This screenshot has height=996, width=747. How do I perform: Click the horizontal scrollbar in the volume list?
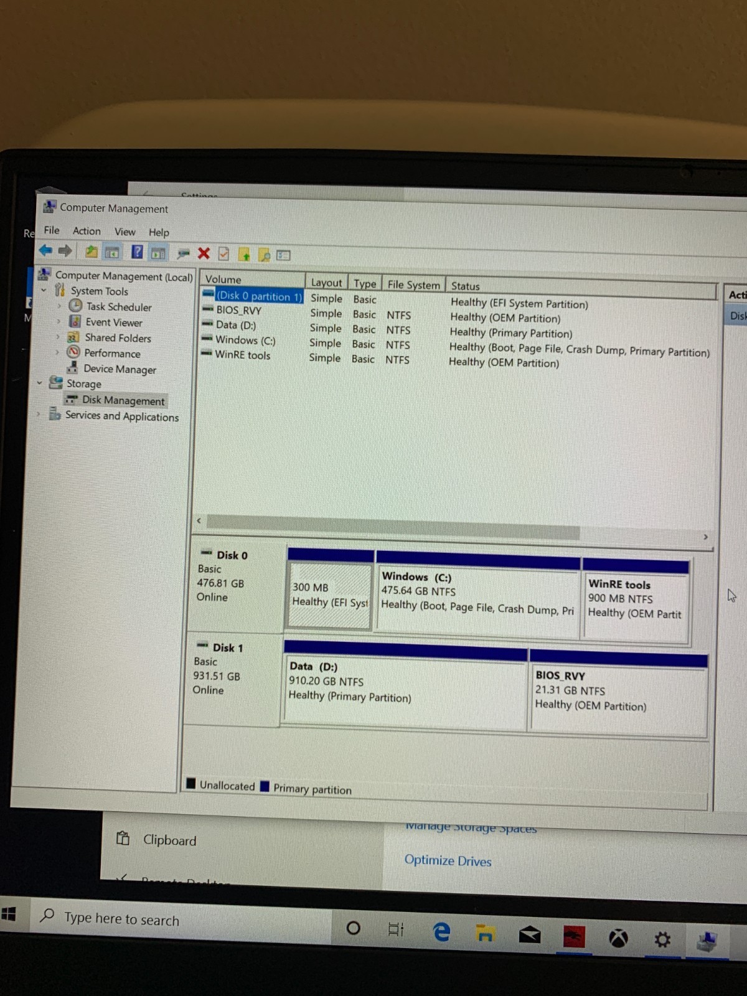[393, 527]
